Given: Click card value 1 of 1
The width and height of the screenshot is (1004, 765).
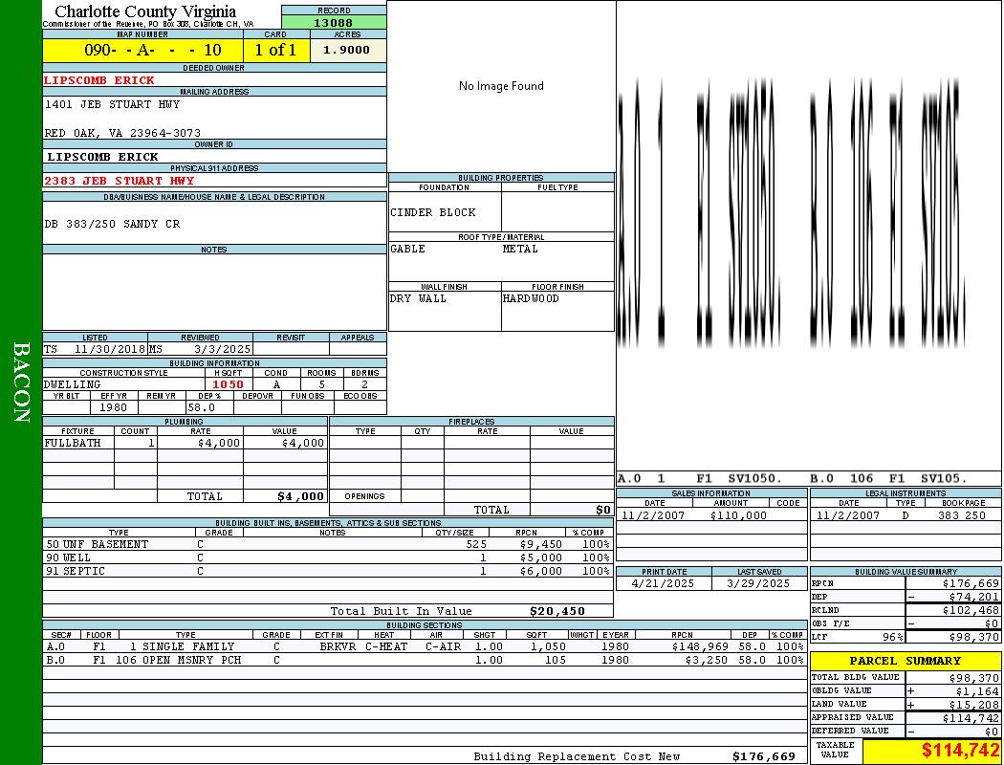Looking at the screenshot, I should tap(276, 50).
